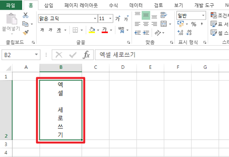Align text right
The width and height of the screenshot is (229, 157).
(154, 24)
